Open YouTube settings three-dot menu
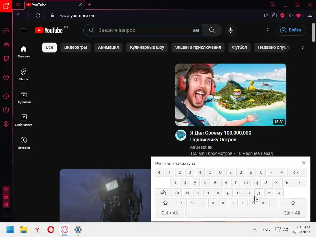Screen dimensions: 316x237 [x=268, y=30]
